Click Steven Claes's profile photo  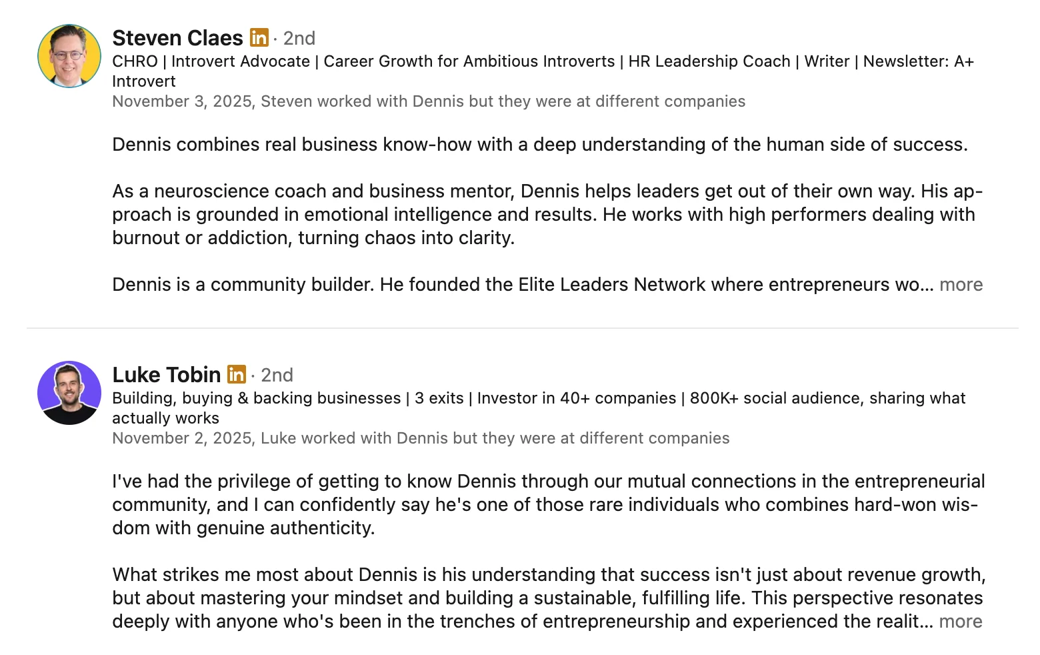coord(69,56)
